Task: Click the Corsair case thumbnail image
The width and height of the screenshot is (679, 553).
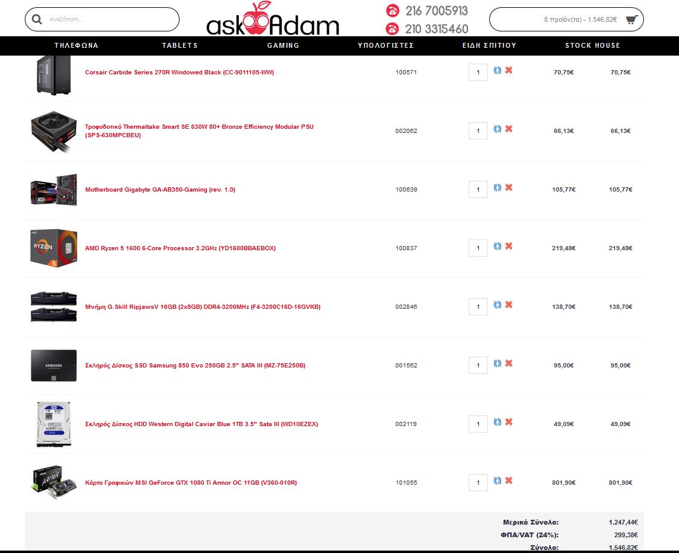Action: (54, 75)
